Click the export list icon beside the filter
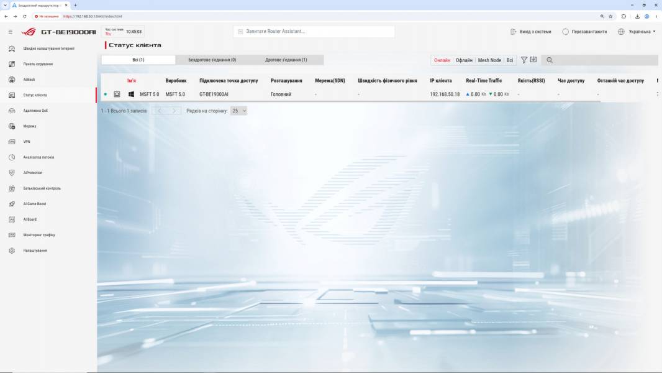This screenshot has height=373, width=662. [x=533, y=60]
